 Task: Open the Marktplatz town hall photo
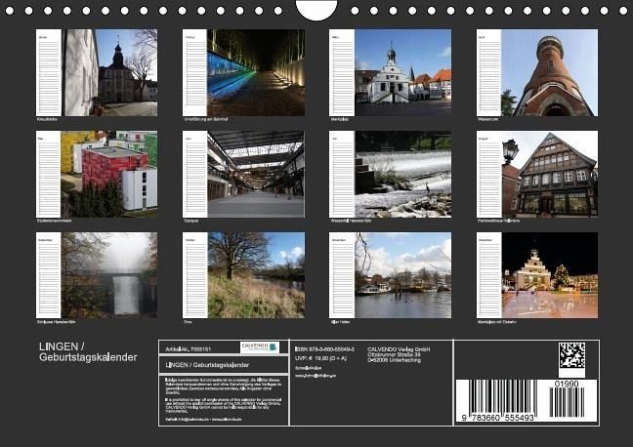(402, 72)
